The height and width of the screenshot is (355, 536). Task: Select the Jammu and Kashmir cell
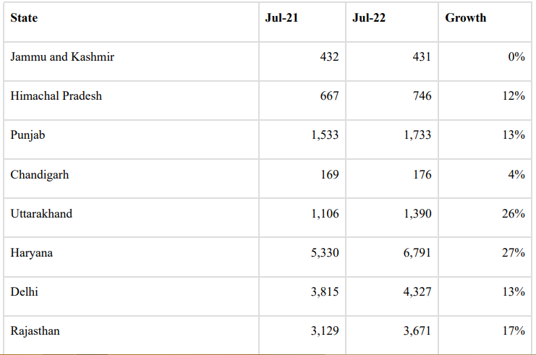62,56
